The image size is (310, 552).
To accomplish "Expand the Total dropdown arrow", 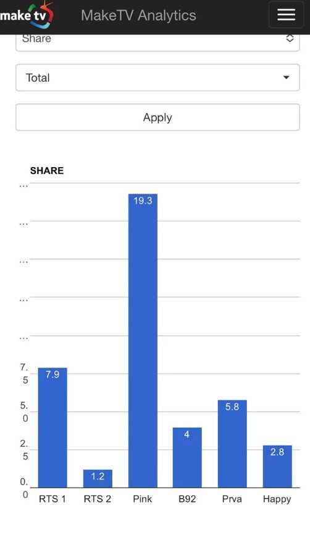I will click(286, 77).
